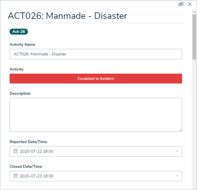
Task: Pop out the form into a new window
Action: click(x=181, y=4)
